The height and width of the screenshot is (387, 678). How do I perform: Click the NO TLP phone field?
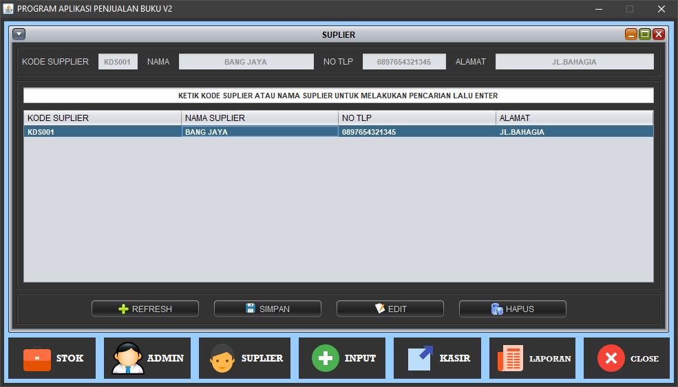[x=404, y=62]
